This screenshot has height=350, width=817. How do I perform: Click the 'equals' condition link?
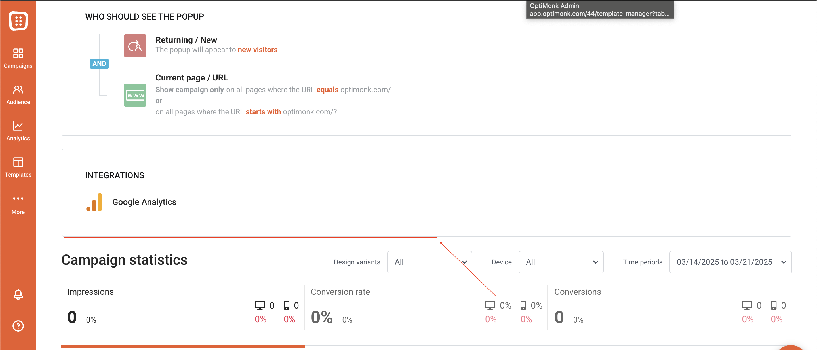click(327, 90)
